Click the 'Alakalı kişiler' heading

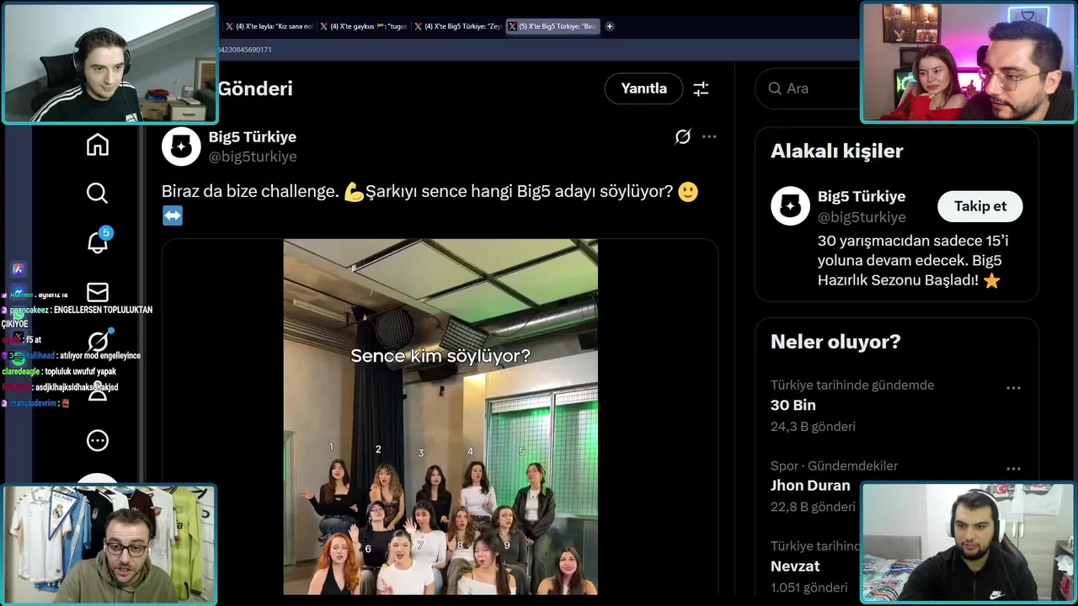836,151
